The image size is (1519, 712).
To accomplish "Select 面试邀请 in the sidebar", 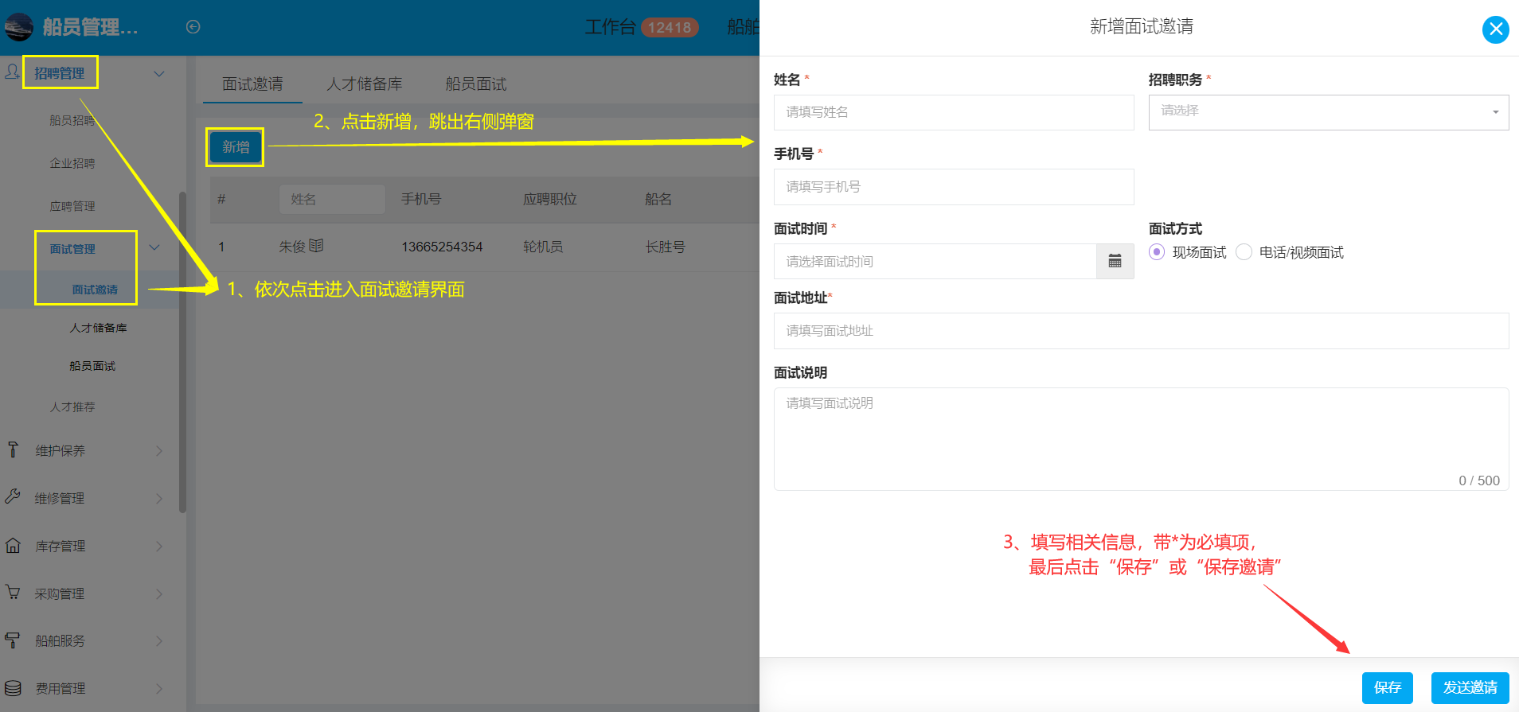I will click(x=95, y=290).
